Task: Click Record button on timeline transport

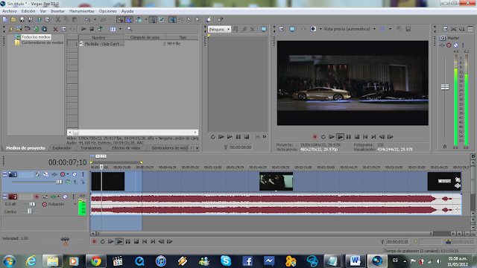Action: [x=94, y=241]
